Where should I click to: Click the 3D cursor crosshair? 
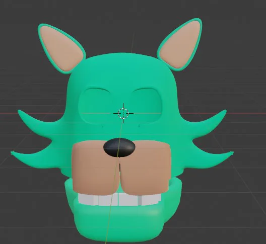click(123, 113)
